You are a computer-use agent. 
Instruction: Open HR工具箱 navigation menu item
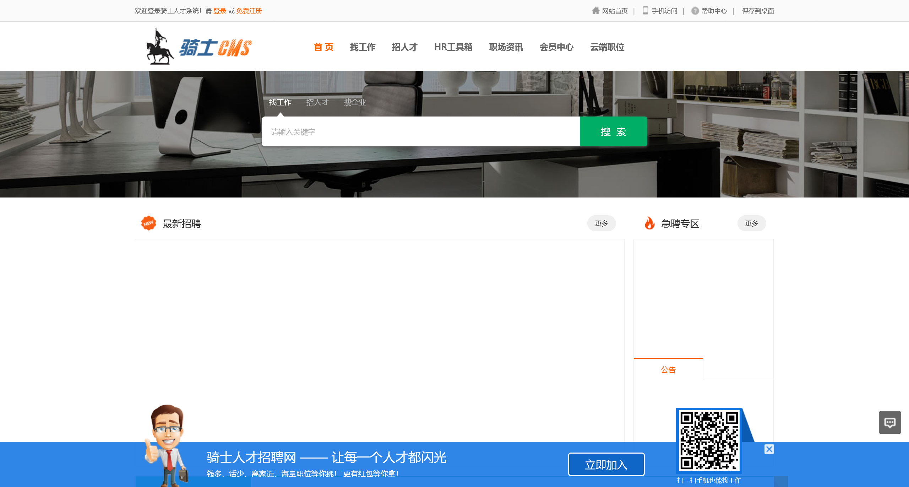pos(453,47)
